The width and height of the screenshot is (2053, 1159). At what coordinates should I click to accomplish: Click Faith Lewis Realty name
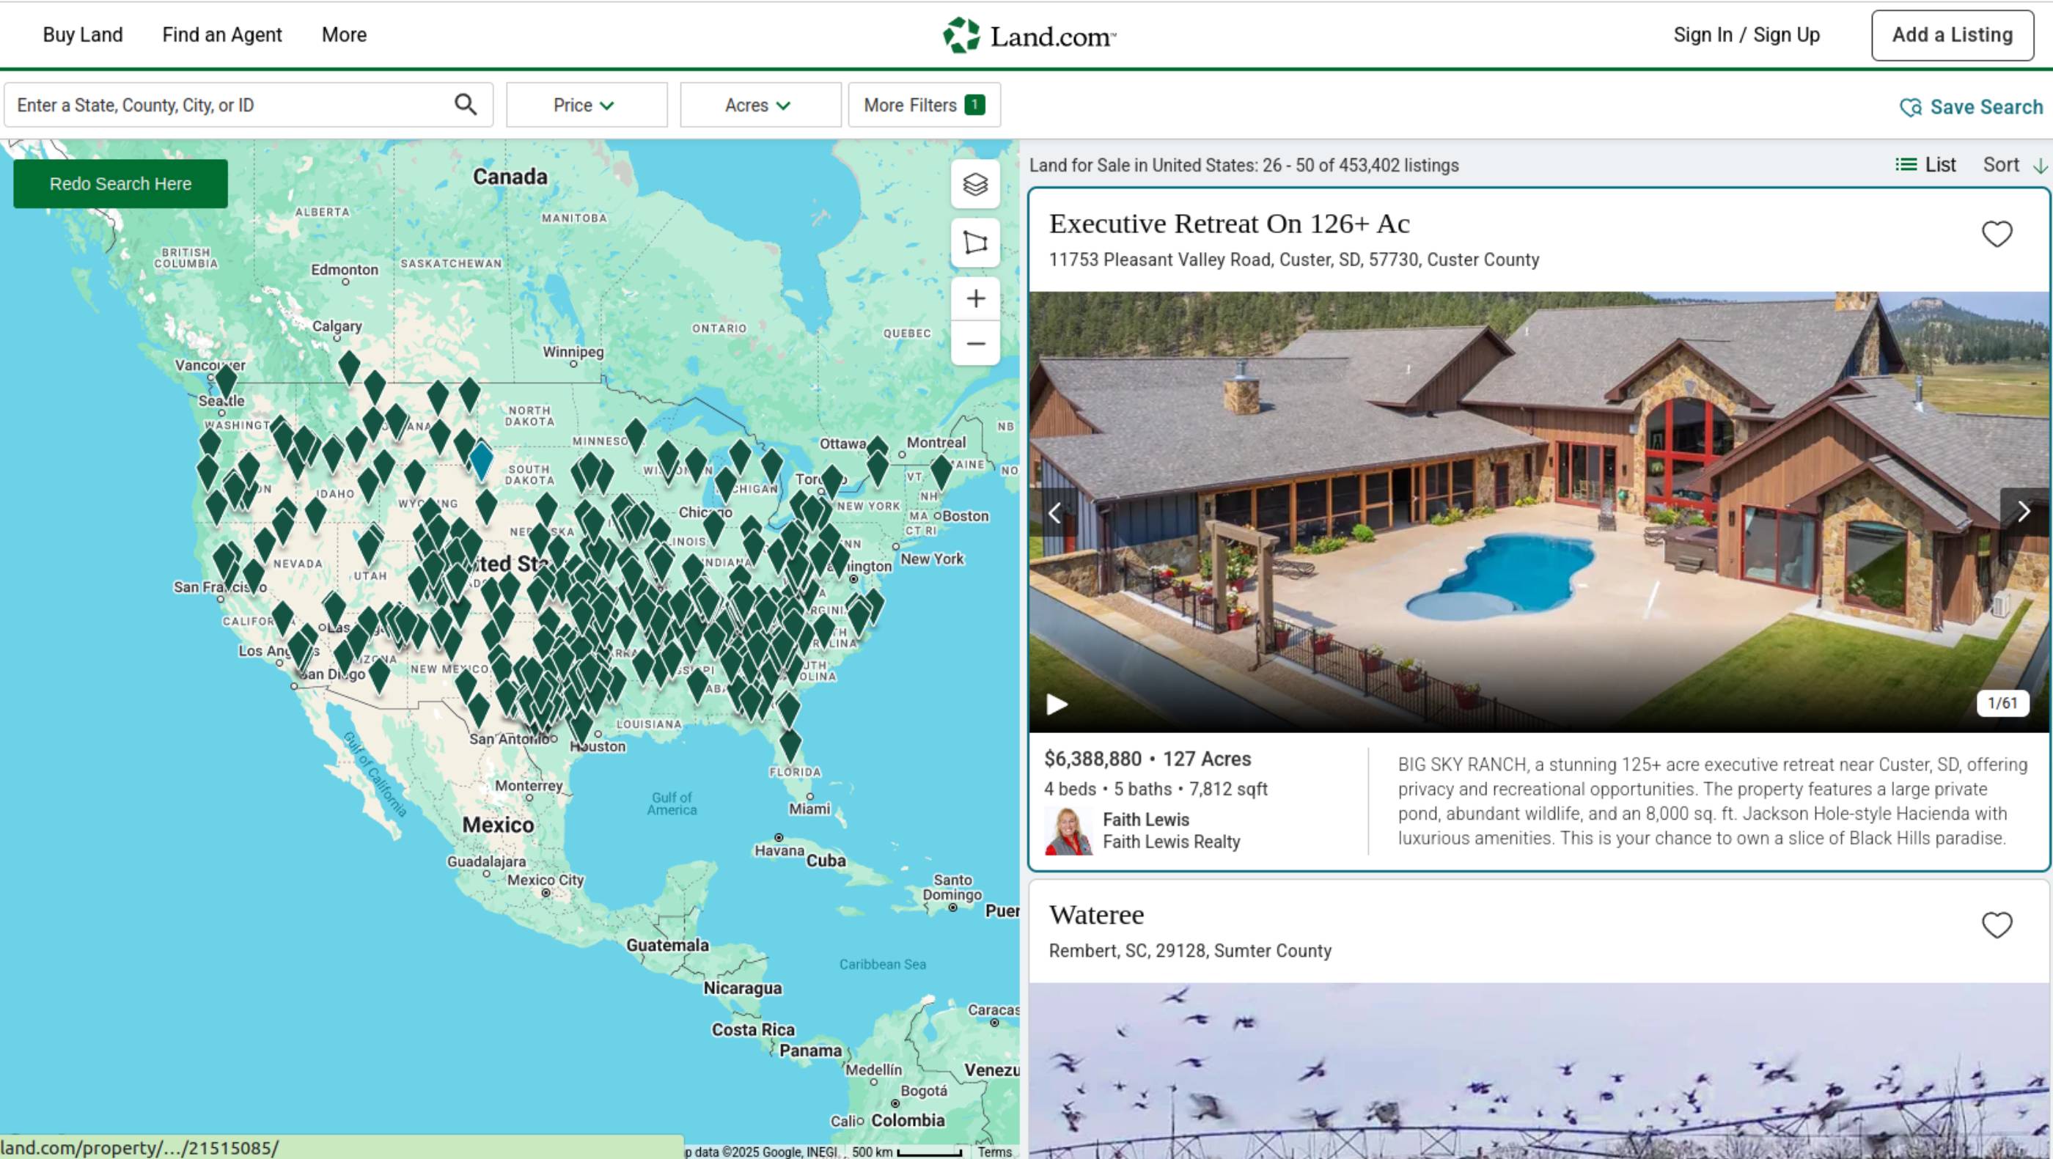tap(1171, 842)
